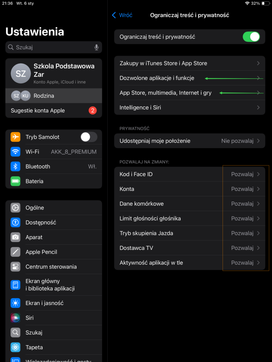Toggle Tryb Samolot switch on
Screen dimensions: 272x362
point(89,137)
